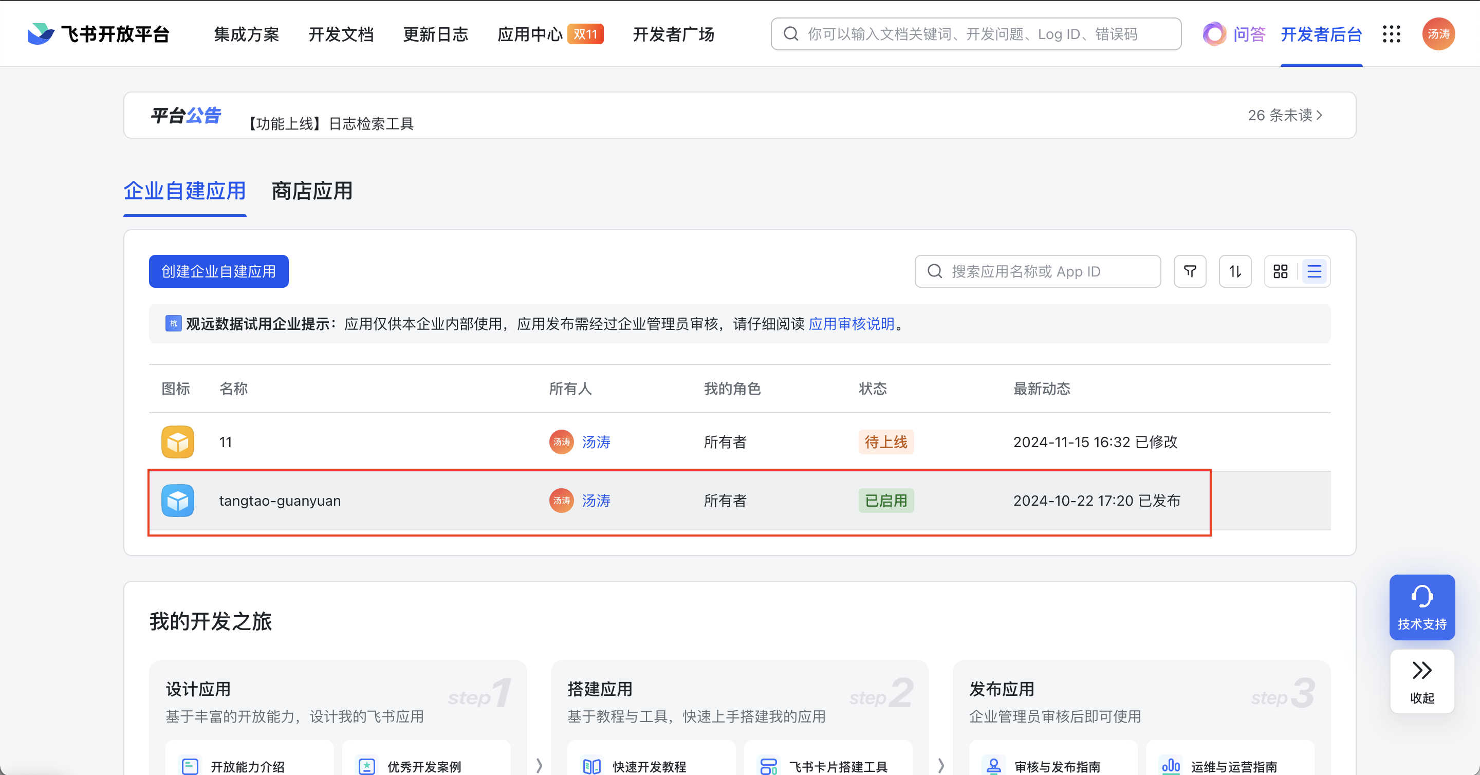Open the 开发文档 menu
This screenshot has height=775, width=1480.
click(x=341, y=34)
